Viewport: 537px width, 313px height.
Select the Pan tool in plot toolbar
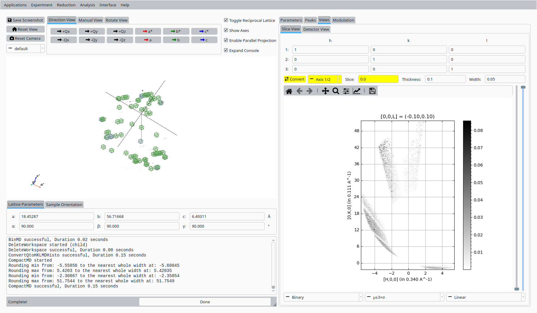pyautogui.click(x=325, y=91)
